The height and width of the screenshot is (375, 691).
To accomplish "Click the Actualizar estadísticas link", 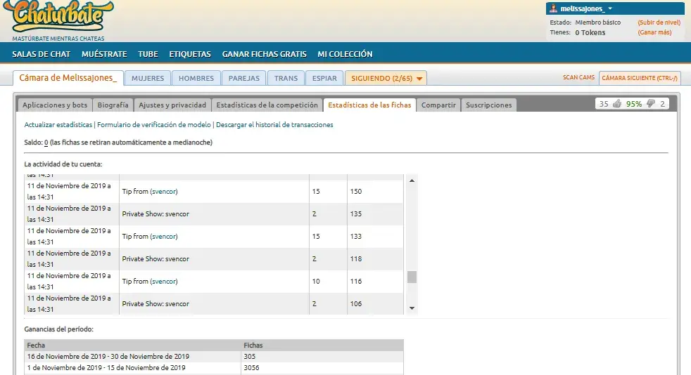I will [x=58, y=125].
